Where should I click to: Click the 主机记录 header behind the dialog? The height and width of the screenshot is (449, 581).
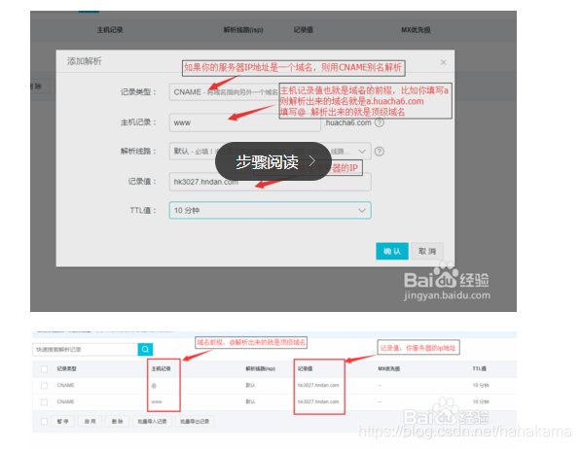(x=110, y=30)
